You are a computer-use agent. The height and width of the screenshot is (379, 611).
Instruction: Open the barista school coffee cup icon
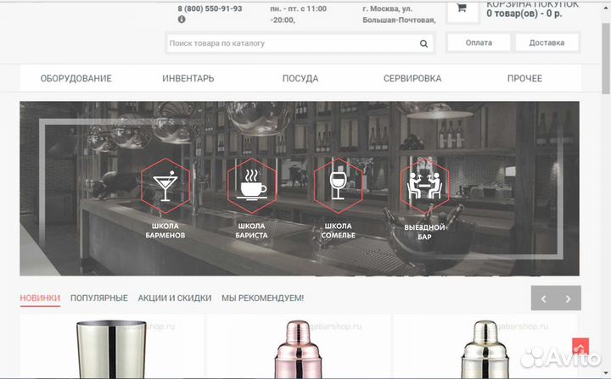click(252, 183)
